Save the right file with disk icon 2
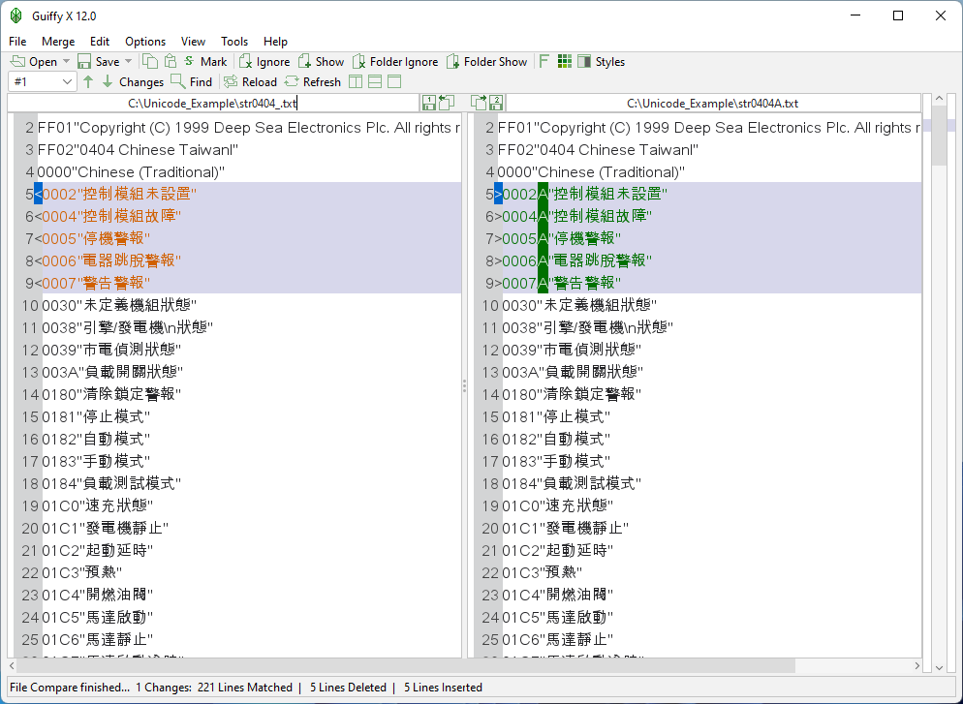Image resolution: width=963 pixels, height=704 pixels. click(x=495, y=103)
